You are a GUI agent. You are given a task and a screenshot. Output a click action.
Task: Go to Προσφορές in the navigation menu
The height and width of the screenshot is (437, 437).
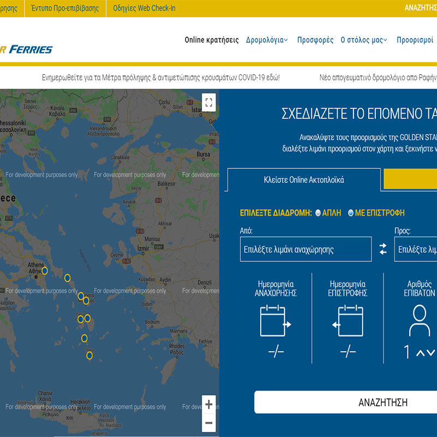pos(315,40)
